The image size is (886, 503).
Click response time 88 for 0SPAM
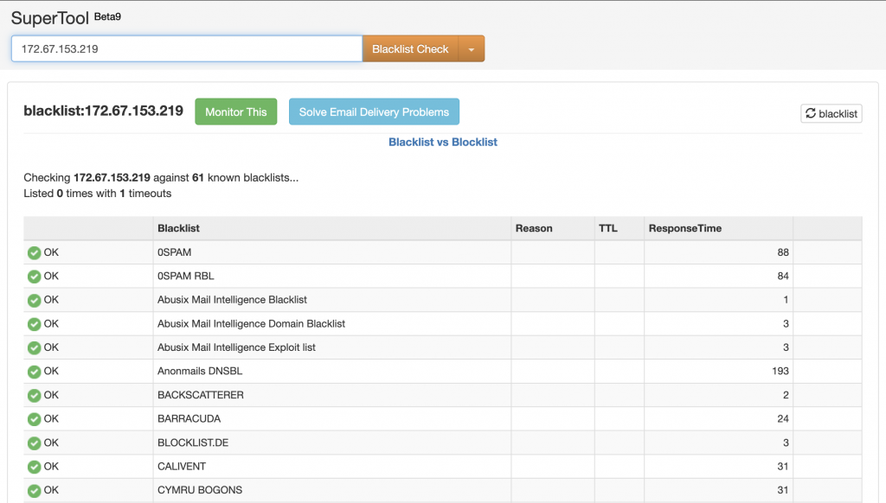tap(782, 252)
